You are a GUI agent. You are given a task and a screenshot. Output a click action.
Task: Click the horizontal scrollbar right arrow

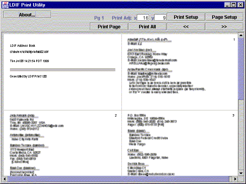[235, 179]
